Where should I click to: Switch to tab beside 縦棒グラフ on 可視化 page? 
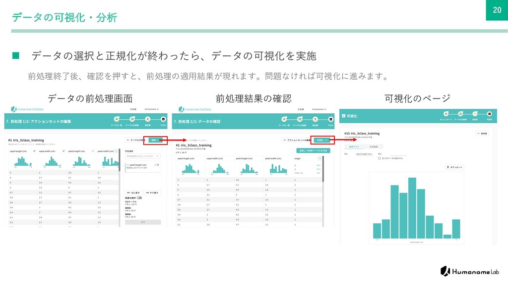click(x=374, y=146)
